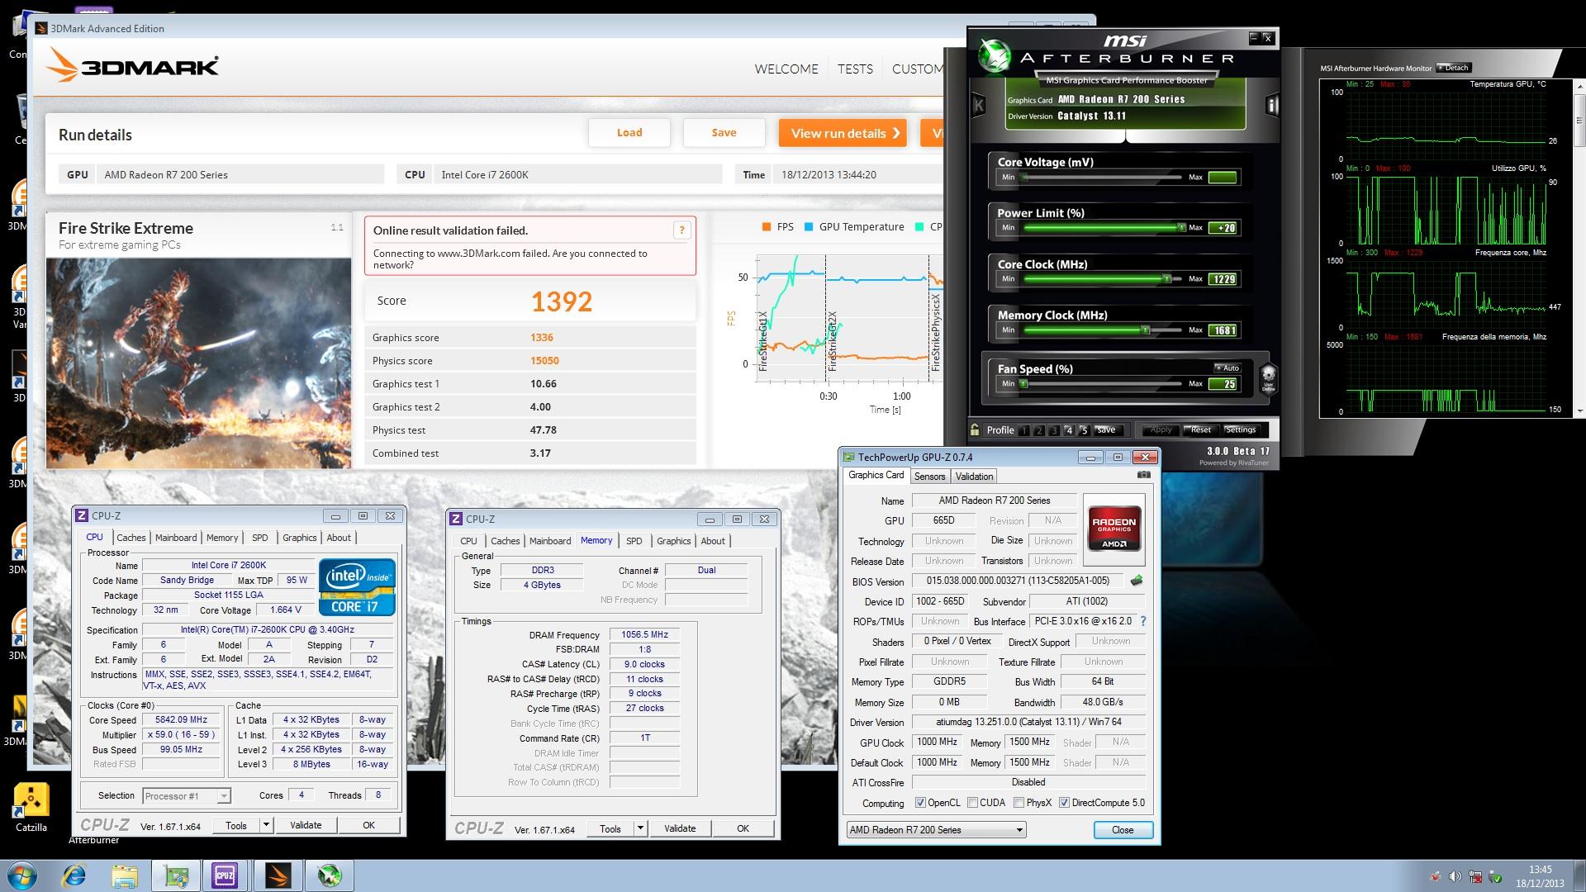Screen dimensions: 1586x892
Task: Click the Afterburner tray icon with red rocket
Action: point(1436,876)
